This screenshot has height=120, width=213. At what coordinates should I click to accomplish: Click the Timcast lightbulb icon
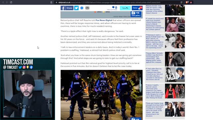28,67
